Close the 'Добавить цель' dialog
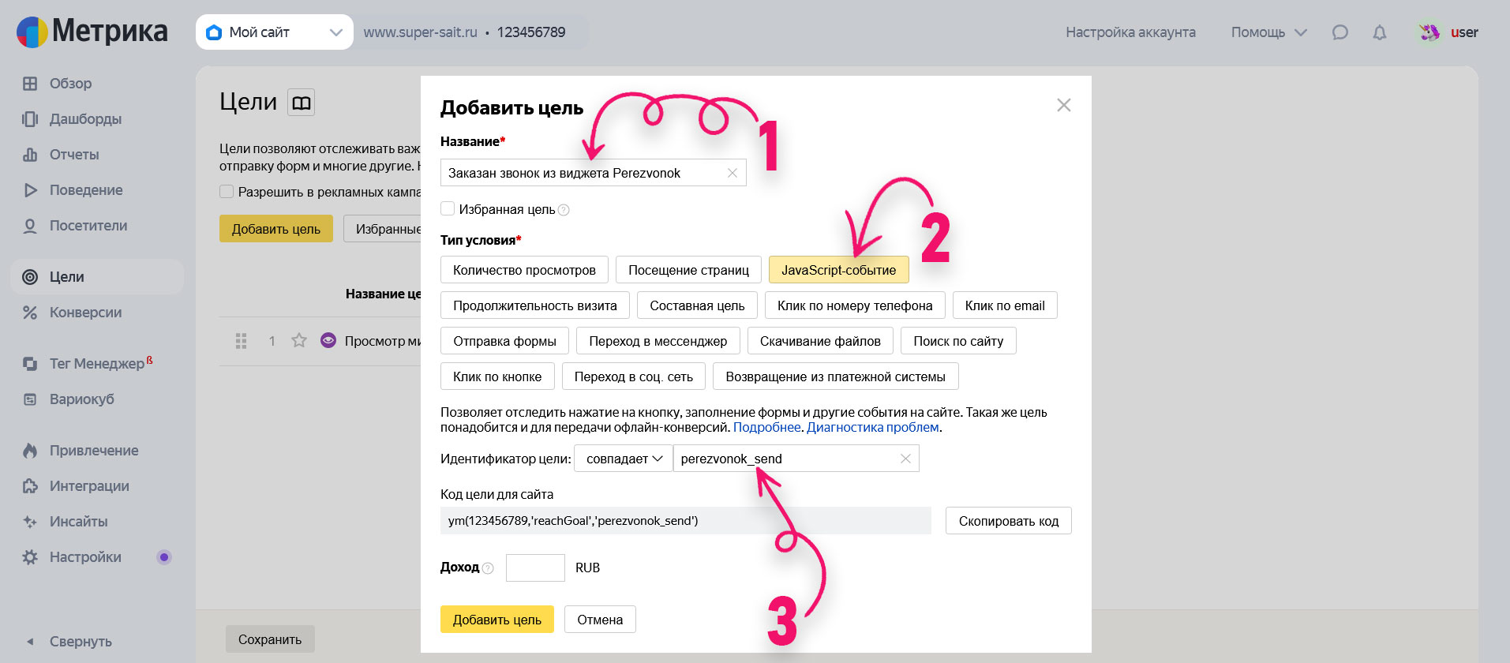 pos(1064,105)
